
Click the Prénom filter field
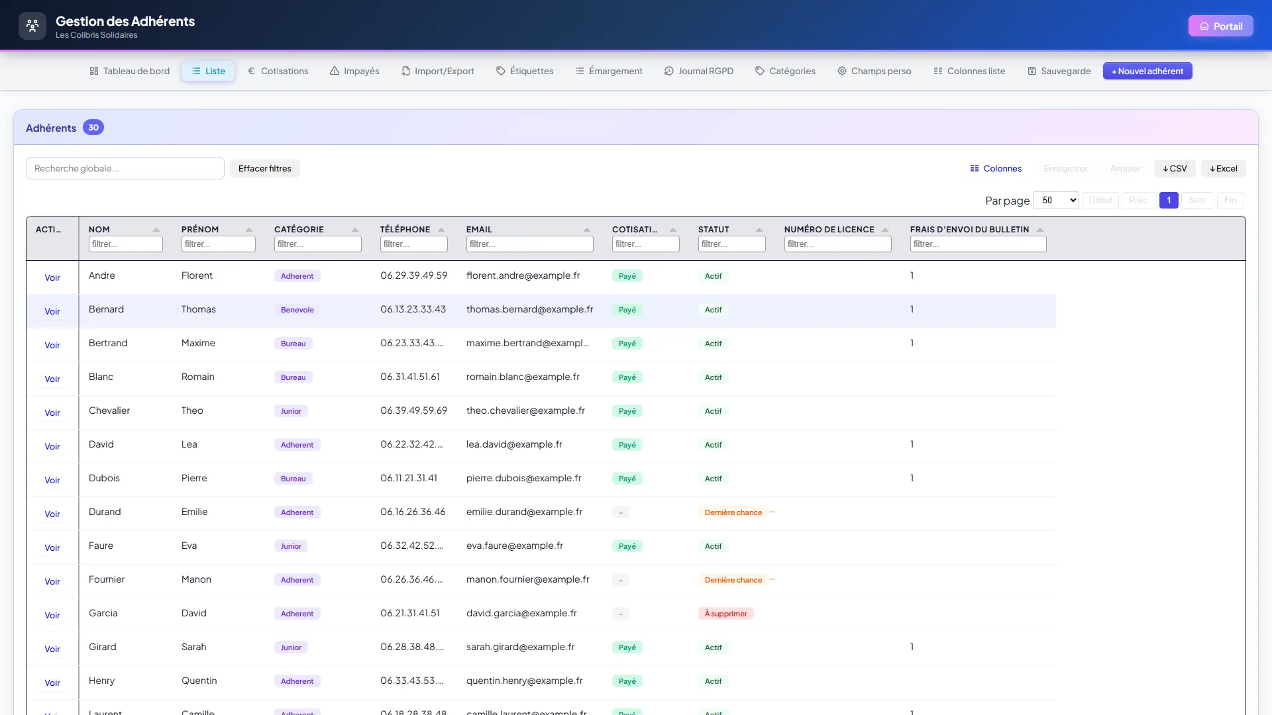click(219, 244)
